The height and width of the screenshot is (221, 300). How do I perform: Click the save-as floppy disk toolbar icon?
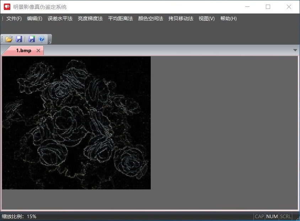pos(31,39)
